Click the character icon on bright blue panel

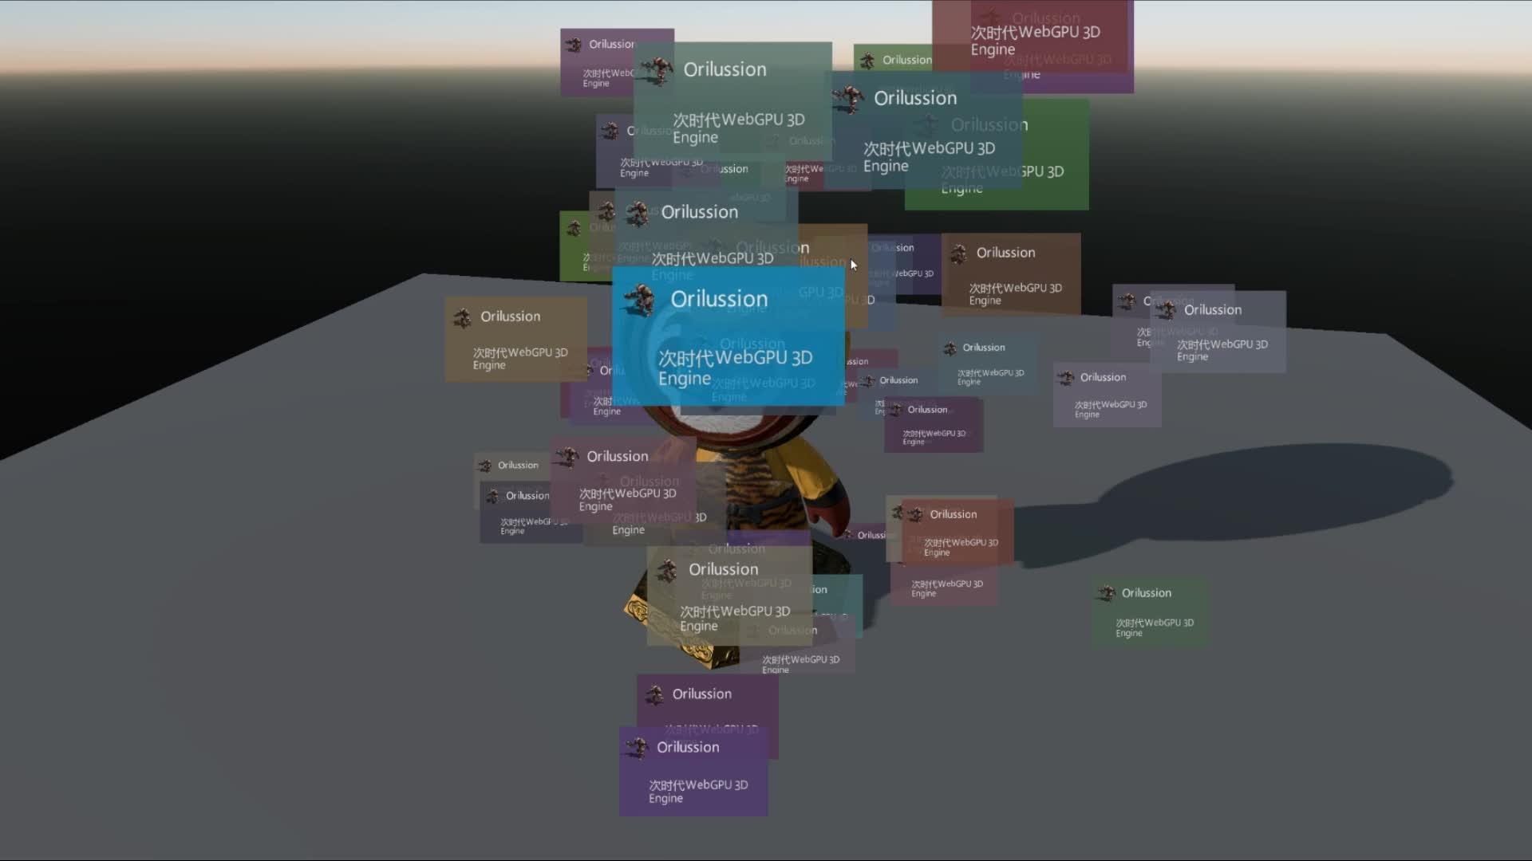pos(640,300)
